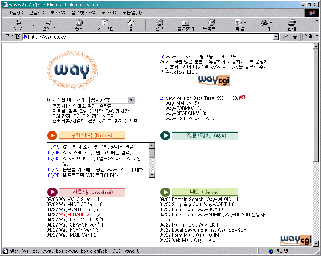321x256 pixels.
Task: Click the way cgi banner under link code
Action: pyautogui.click(x=214, y=81)
